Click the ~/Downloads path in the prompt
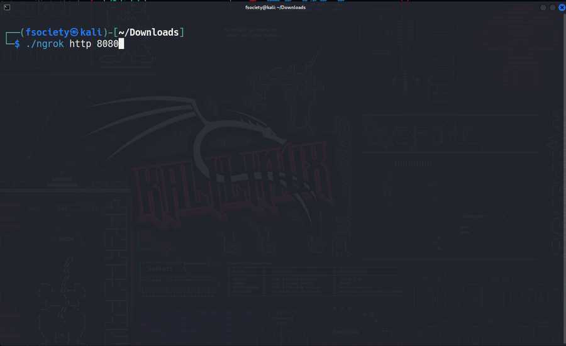 pyautogui.click(x=149, y=32)
